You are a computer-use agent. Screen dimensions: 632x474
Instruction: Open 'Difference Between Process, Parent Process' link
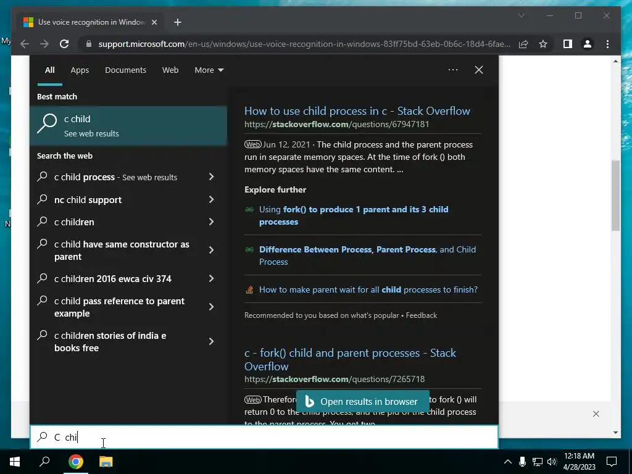(367, 255)
